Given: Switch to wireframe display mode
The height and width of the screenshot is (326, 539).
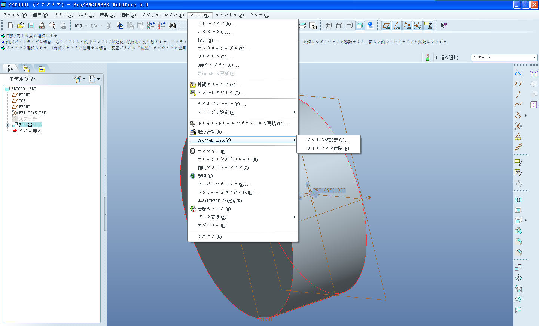Looking at the screenshot, I should pyautogui.click(x=329, y=25).
